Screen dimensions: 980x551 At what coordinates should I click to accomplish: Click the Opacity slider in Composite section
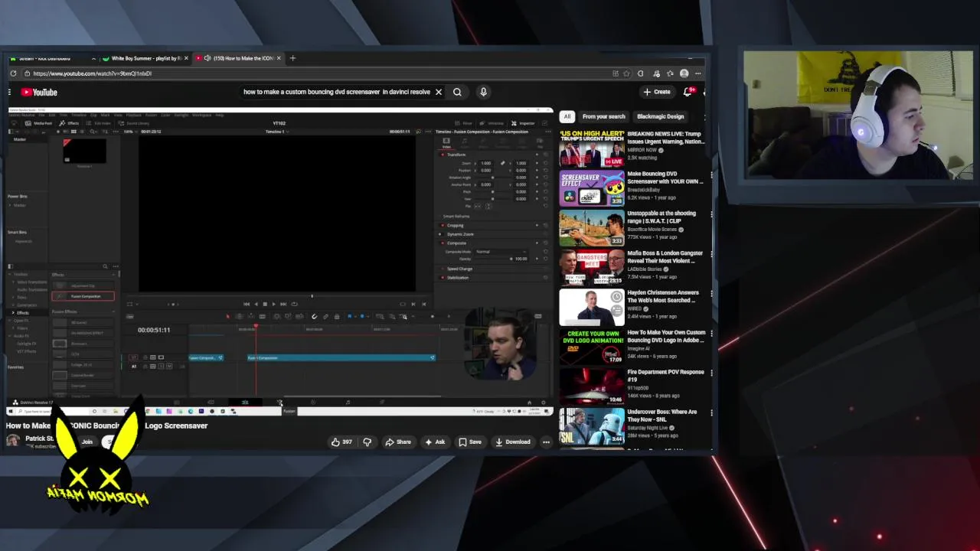495,259
